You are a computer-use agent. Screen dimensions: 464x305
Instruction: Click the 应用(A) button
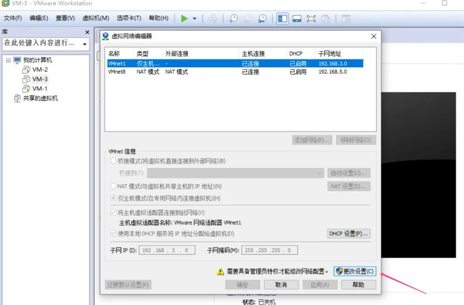click(320, 284)
